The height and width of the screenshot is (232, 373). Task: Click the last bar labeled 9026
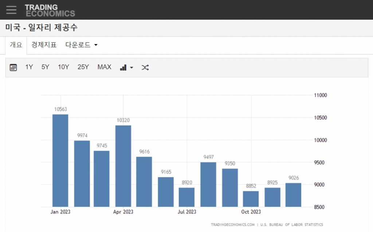click(x=293, y=195)
